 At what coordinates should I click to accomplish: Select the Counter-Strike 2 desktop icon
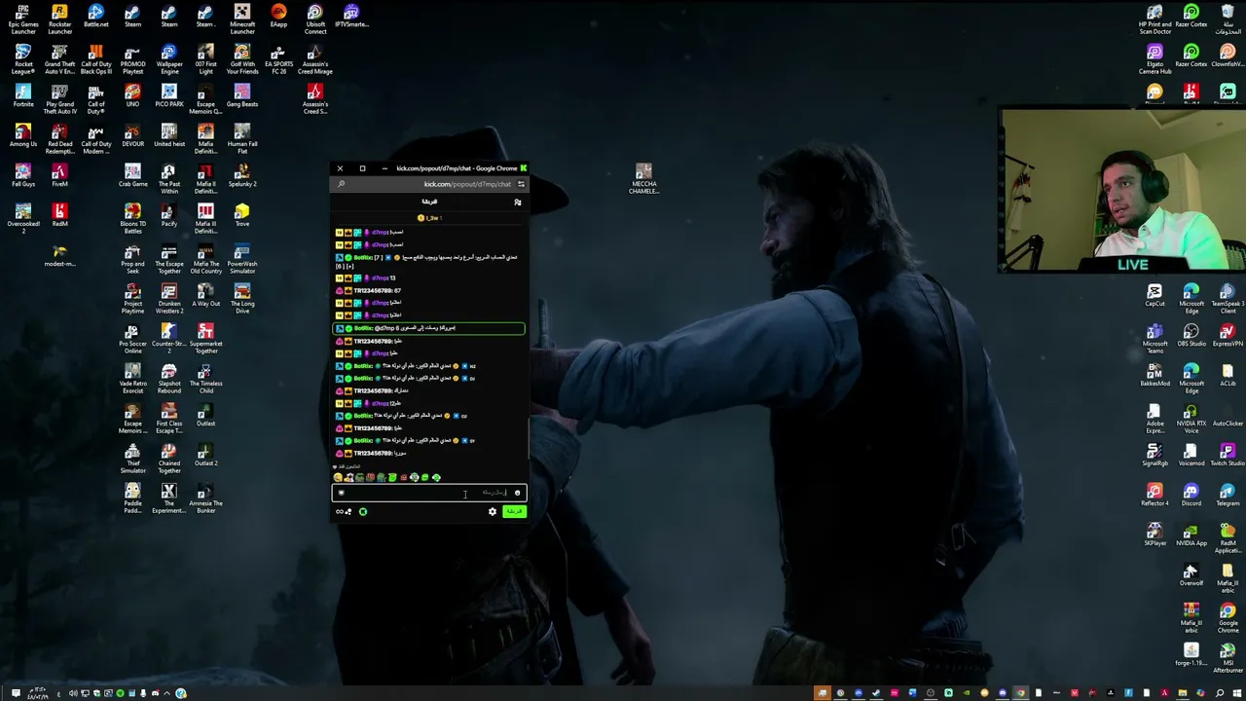[169, 338]
